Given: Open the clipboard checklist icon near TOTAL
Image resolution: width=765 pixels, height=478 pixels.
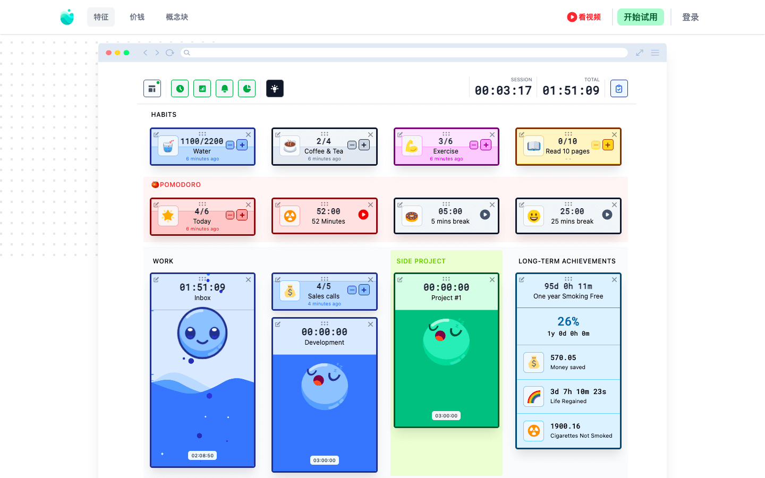Looking at the screenshot, I should pos(619,89).
